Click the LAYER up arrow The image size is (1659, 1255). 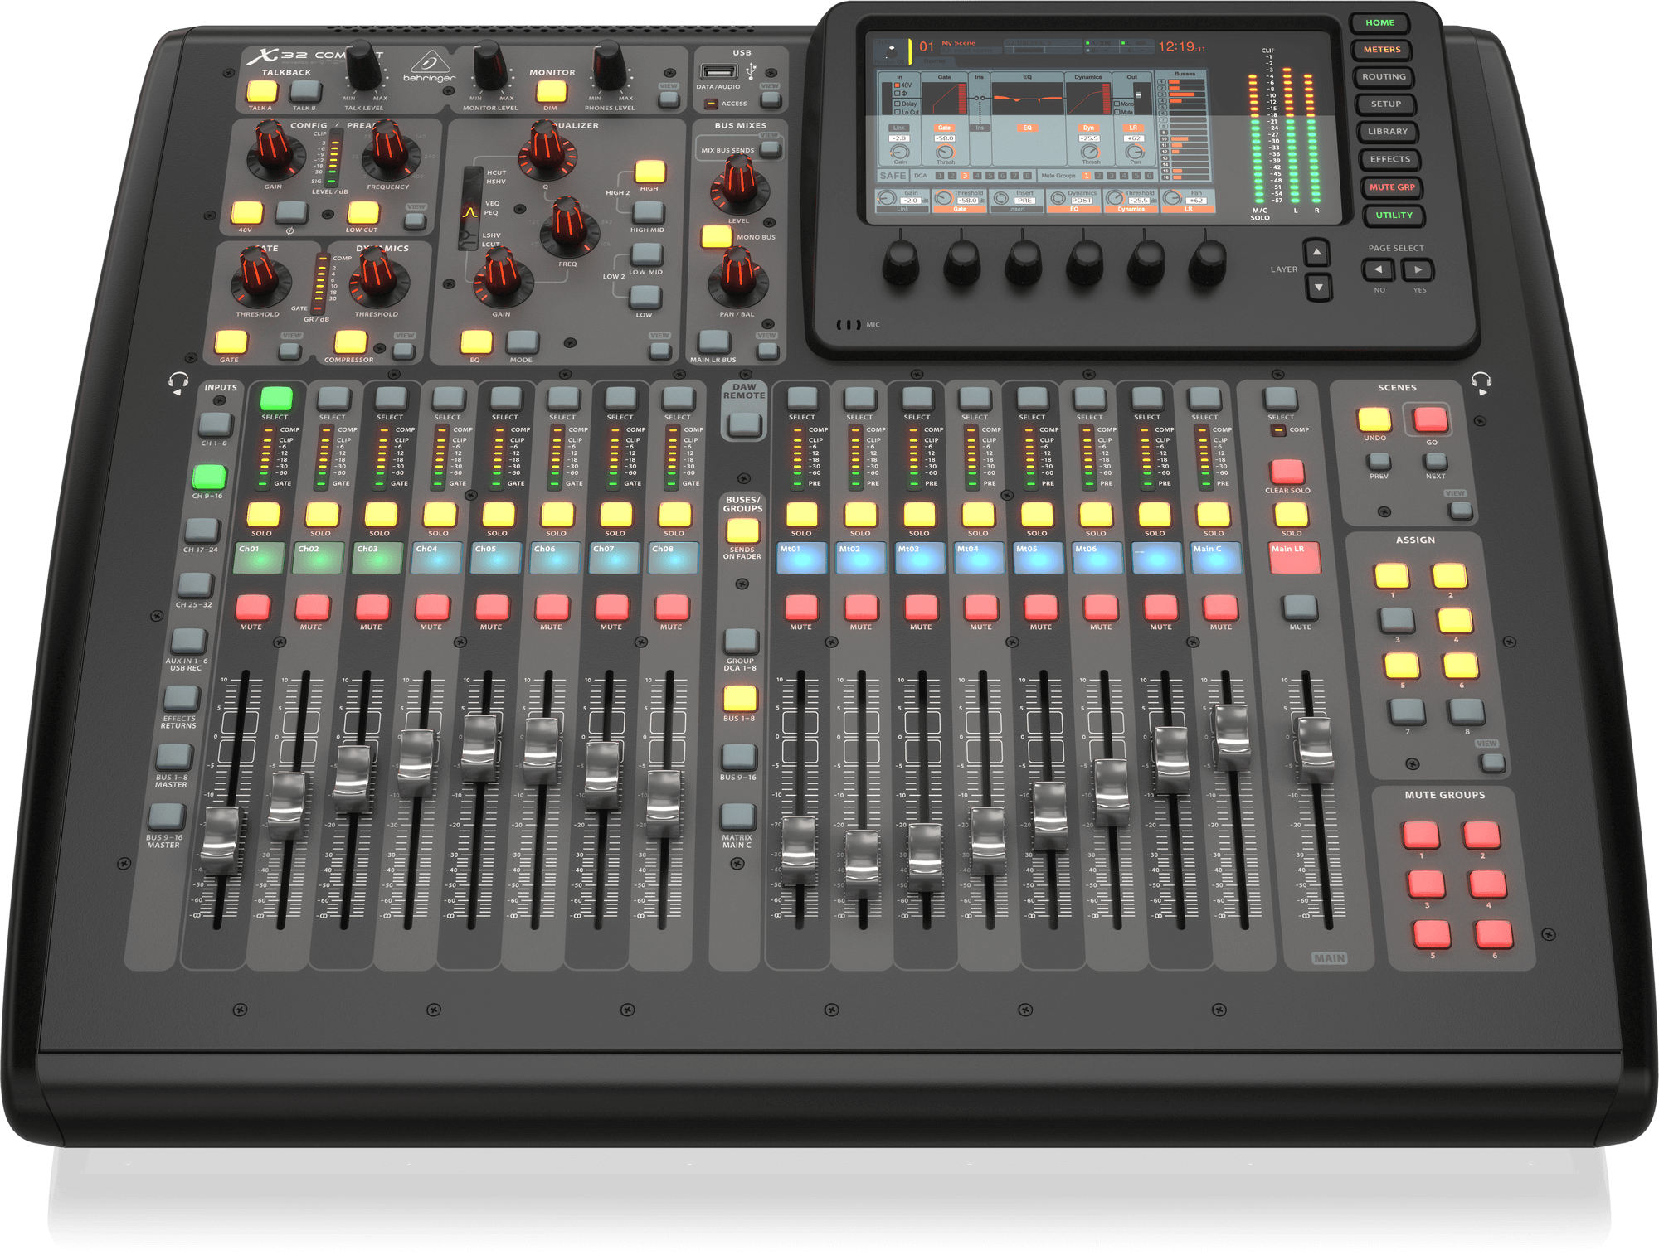tap(1316, 252)
